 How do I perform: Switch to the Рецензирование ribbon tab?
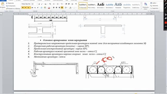pos(58,1)
